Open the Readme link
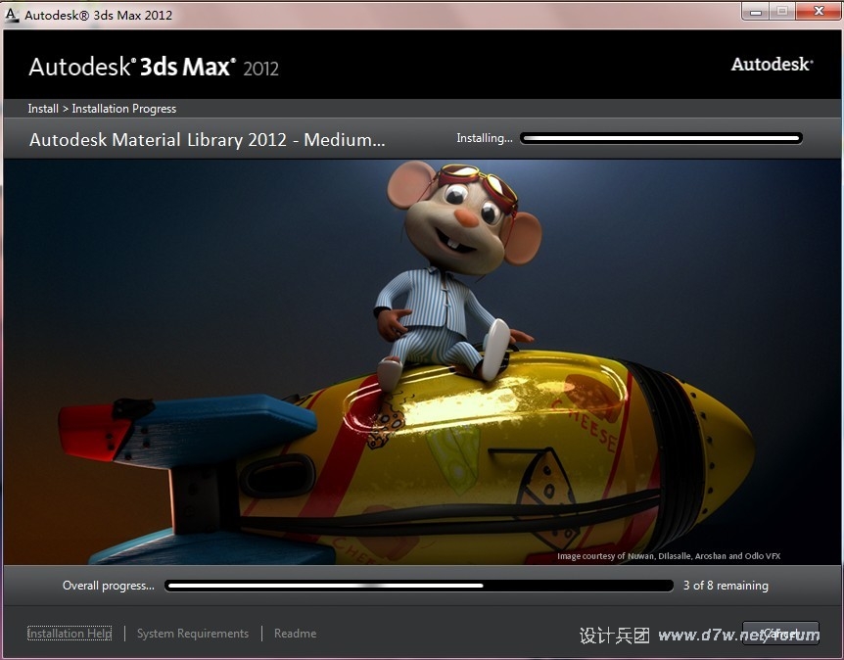The height and width of the screenshot is (660, 844). pos(295,634)
